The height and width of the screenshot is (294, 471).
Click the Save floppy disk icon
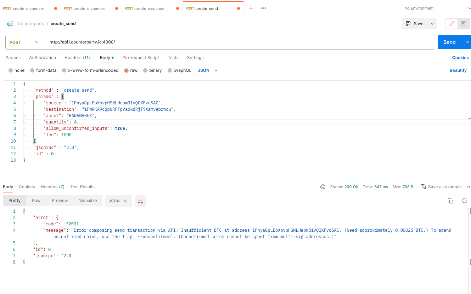[x=409, y=24]
